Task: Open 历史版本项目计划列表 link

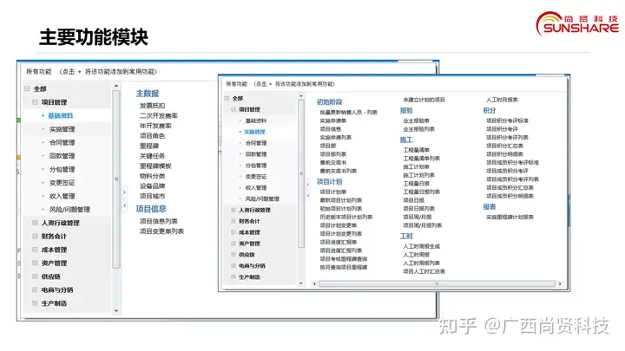Action: 346,217
